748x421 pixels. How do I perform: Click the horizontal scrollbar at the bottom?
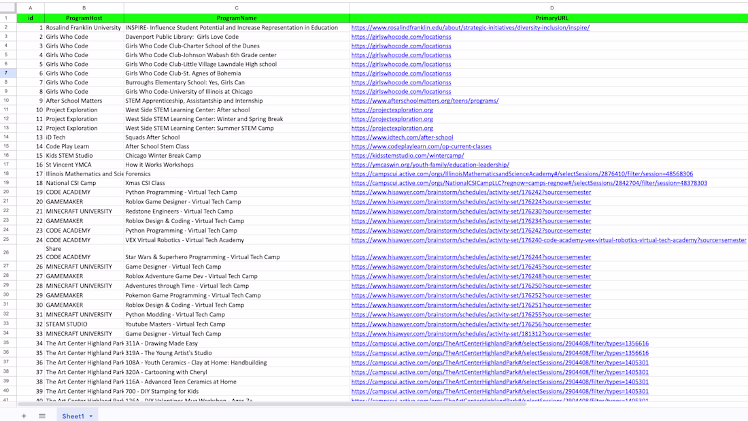[x=272, y=404]
